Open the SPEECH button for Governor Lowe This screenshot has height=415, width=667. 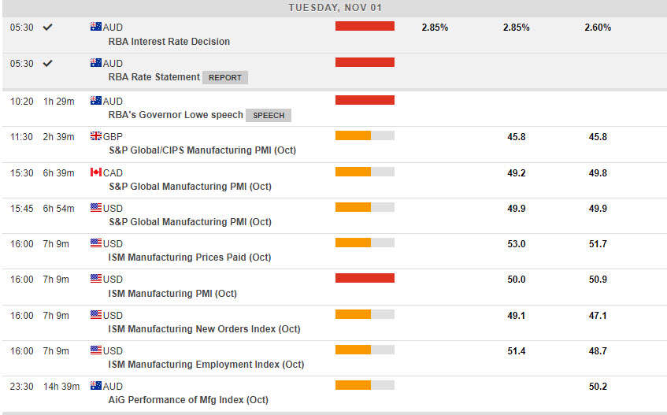pos(269,115)
